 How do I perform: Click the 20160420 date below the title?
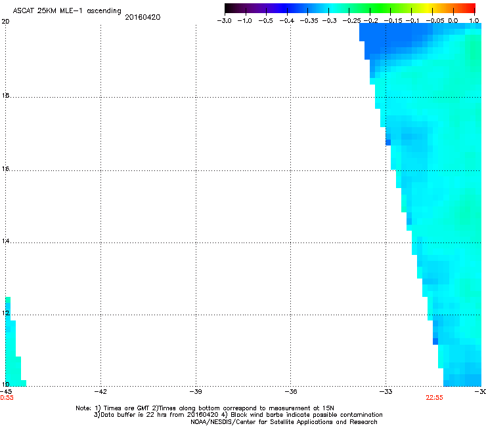click(143, 17)
